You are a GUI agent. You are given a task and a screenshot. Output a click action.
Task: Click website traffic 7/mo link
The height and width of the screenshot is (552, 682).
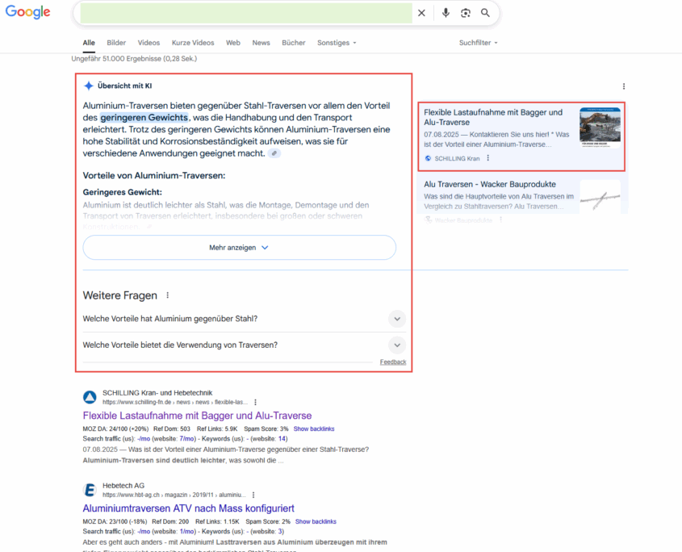click(186, 439)
